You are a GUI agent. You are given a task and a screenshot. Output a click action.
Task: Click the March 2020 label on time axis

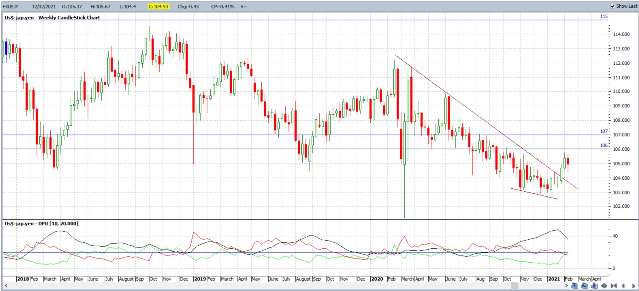408,279
